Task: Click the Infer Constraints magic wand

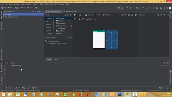Action: 91,19
